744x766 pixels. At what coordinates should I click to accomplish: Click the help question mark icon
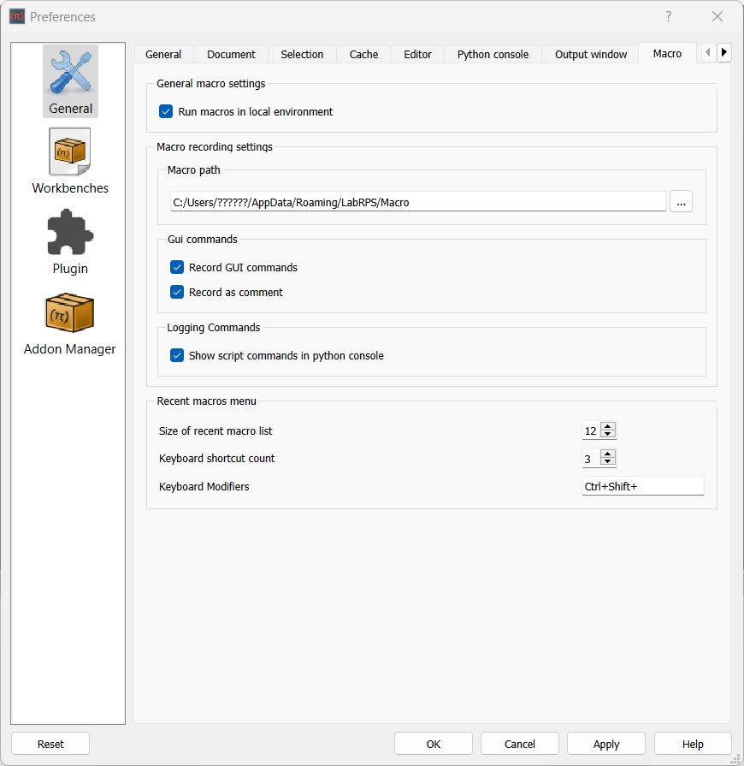666,16
